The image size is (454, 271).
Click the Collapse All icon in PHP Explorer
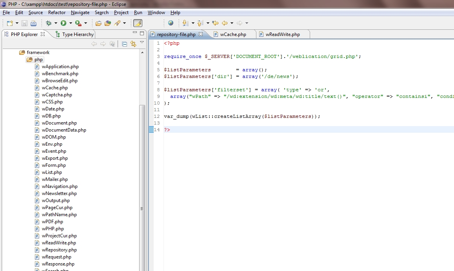[x=125, y=44]
